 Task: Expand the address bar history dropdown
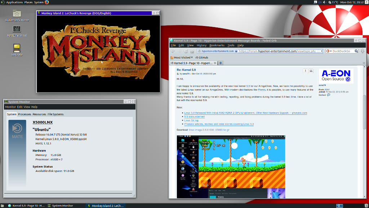[x=322, y=51]
